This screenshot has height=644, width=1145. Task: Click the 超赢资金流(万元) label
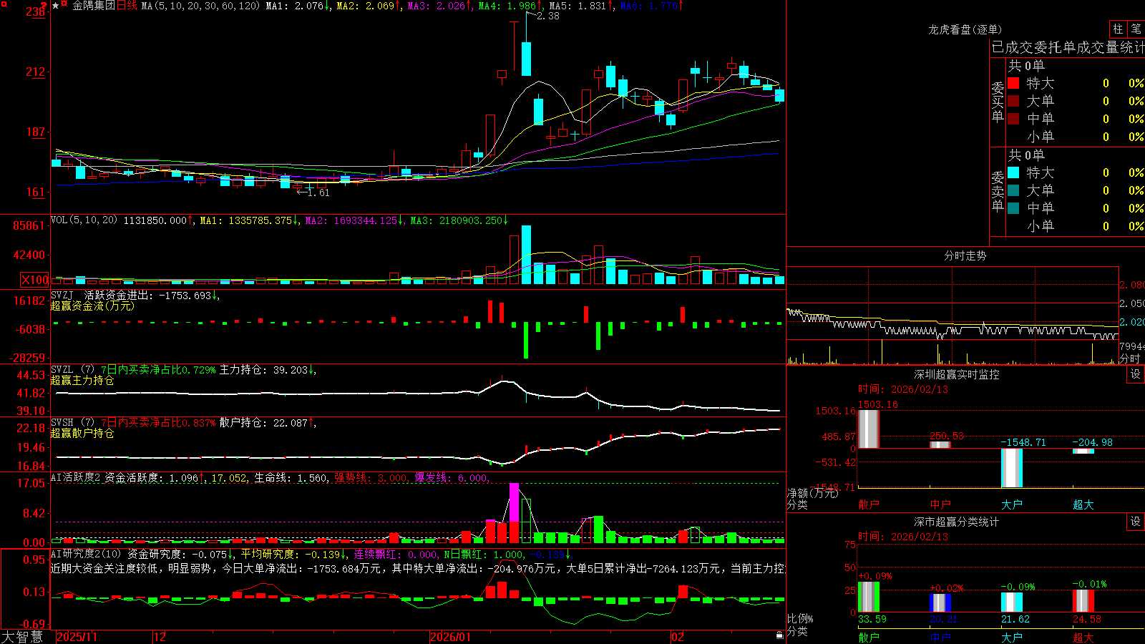point(92,306)
